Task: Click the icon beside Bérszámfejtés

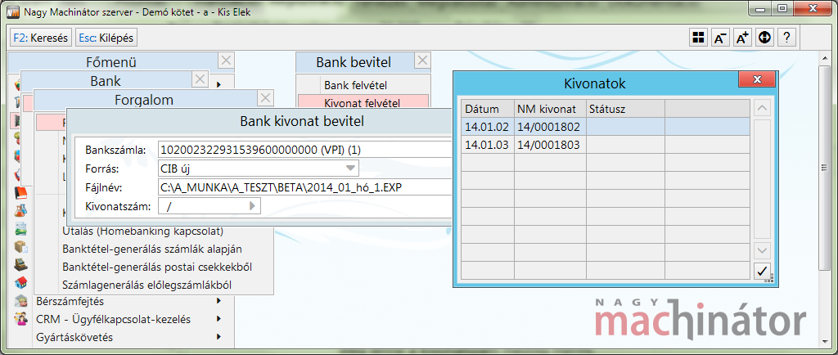Action: (x=20, y=300)
